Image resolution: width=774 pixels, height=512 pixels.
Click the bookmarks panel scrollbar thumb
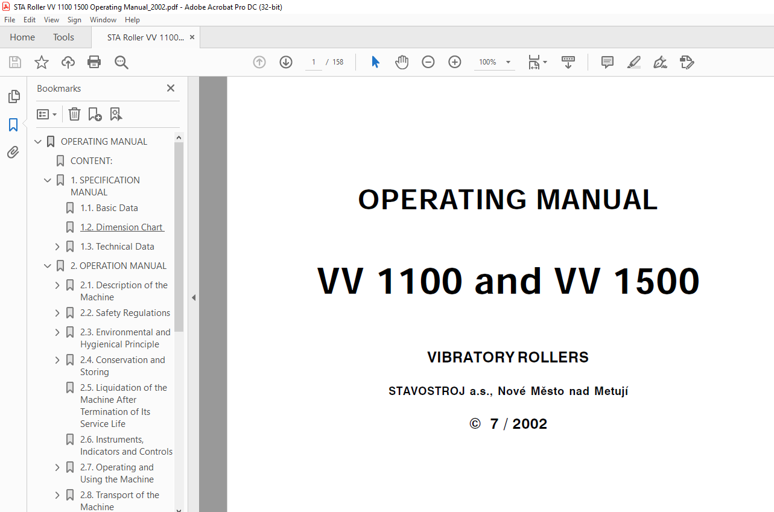point(179,237)
